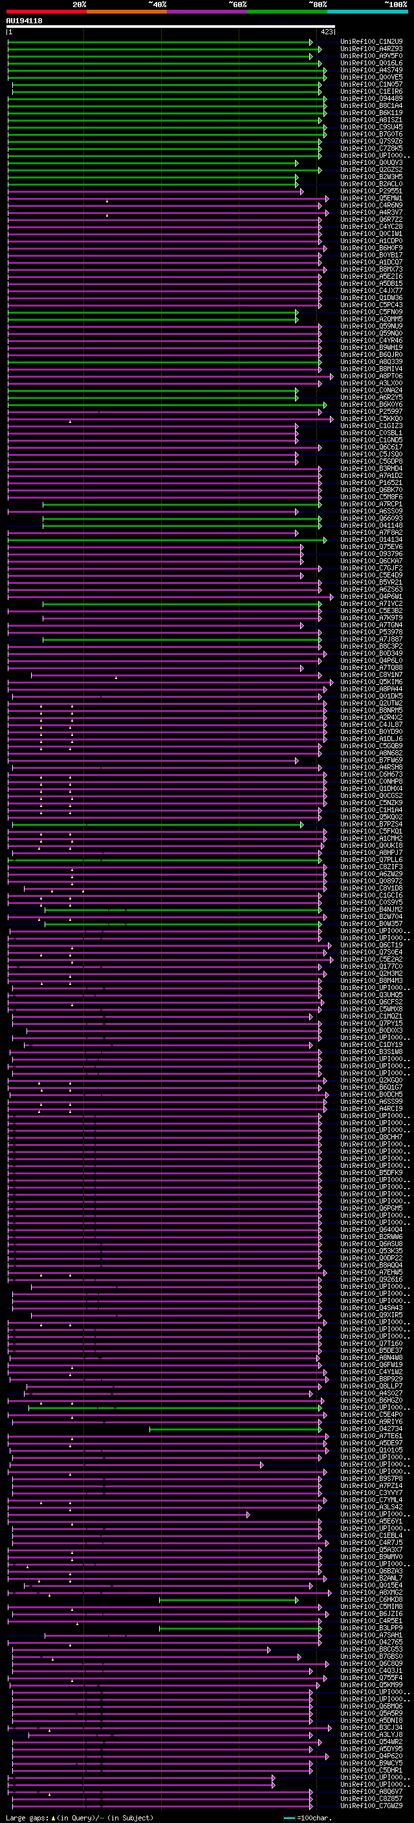The image size is (414, 1823).
Task: Open the UniRef100_P53978 entry
Action: click(371, 632)
